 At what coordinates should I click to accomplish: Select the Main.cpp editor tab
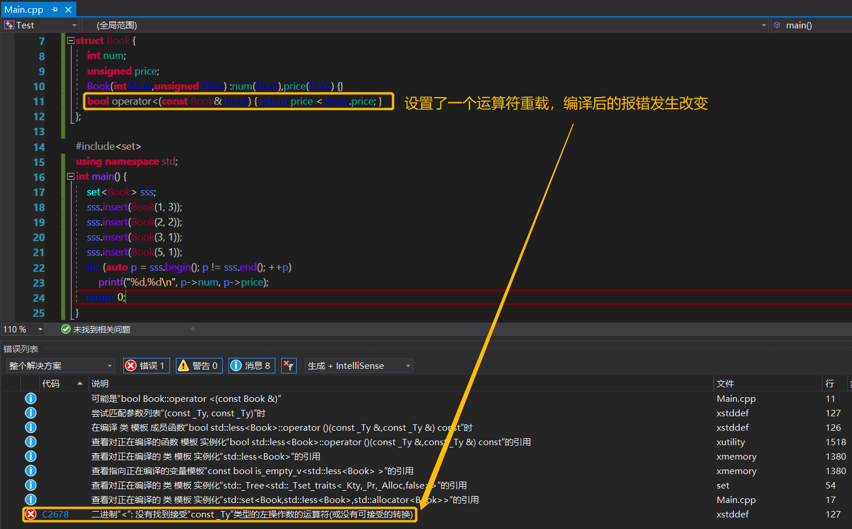tap(24, 9)
